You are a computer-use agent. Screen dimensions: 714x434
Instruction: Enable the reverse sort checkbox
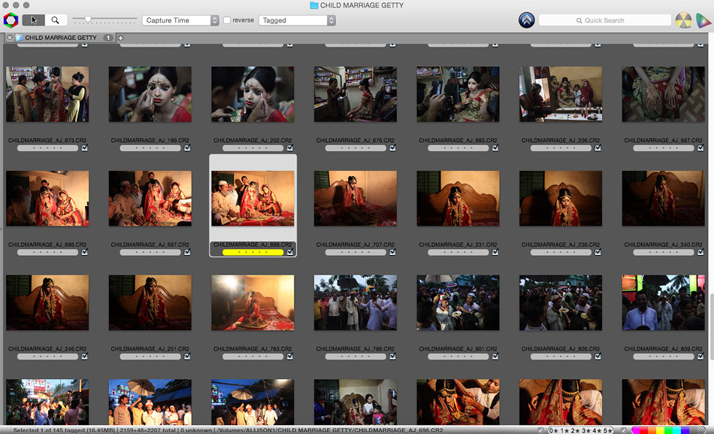[x=227, y=20]
